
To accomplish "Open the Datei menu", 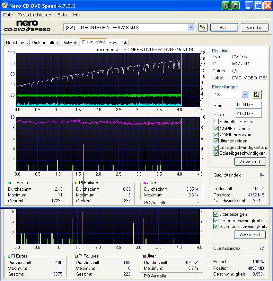I will (8, 15).
